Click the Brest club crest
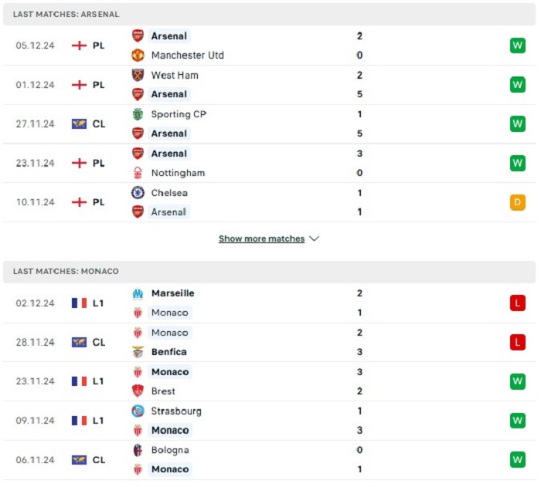 coord(138,391)
